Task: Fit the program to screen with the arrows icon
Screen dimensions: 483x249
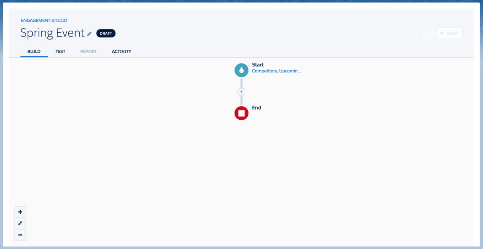Action: tap(20, 223)
